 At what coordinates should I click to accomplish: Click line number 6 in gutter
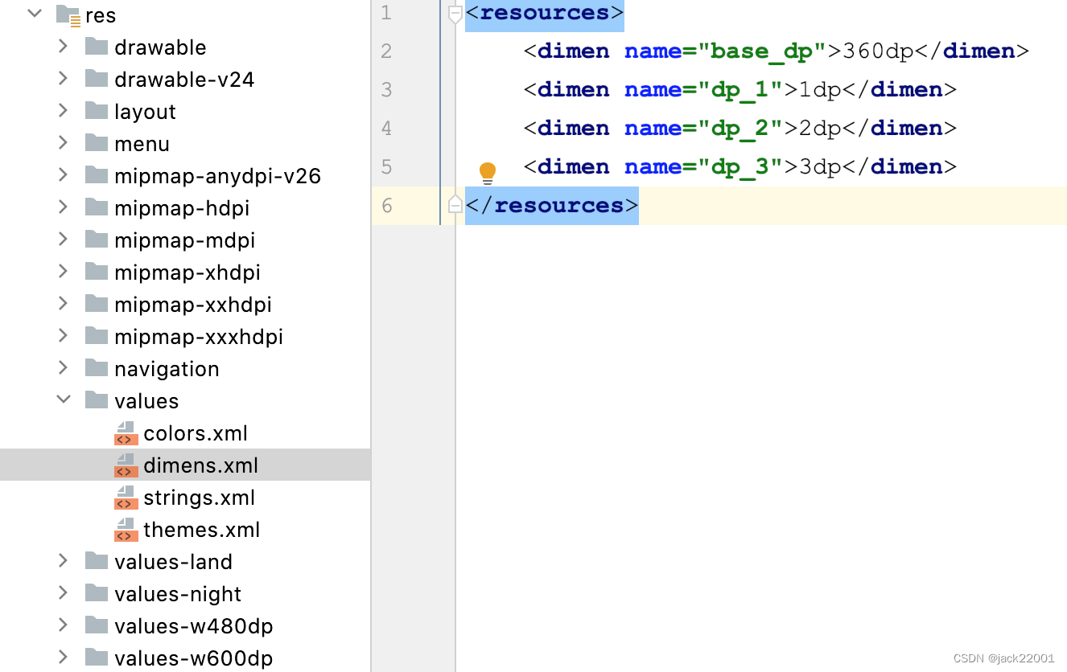[386, 206]
